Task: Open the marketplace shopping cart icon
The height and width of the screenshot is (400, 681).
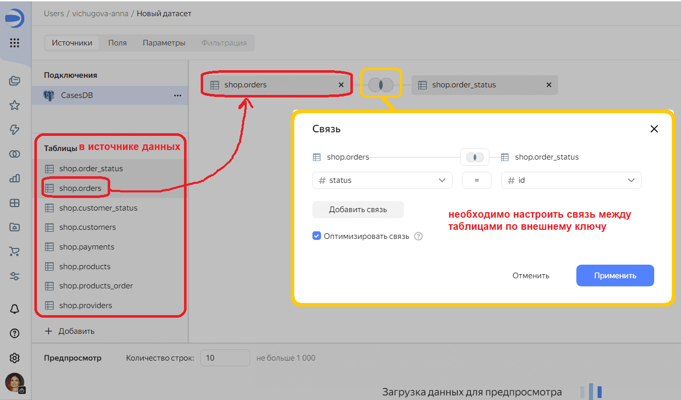Action: pyautogui.click(x=15, y=252)
